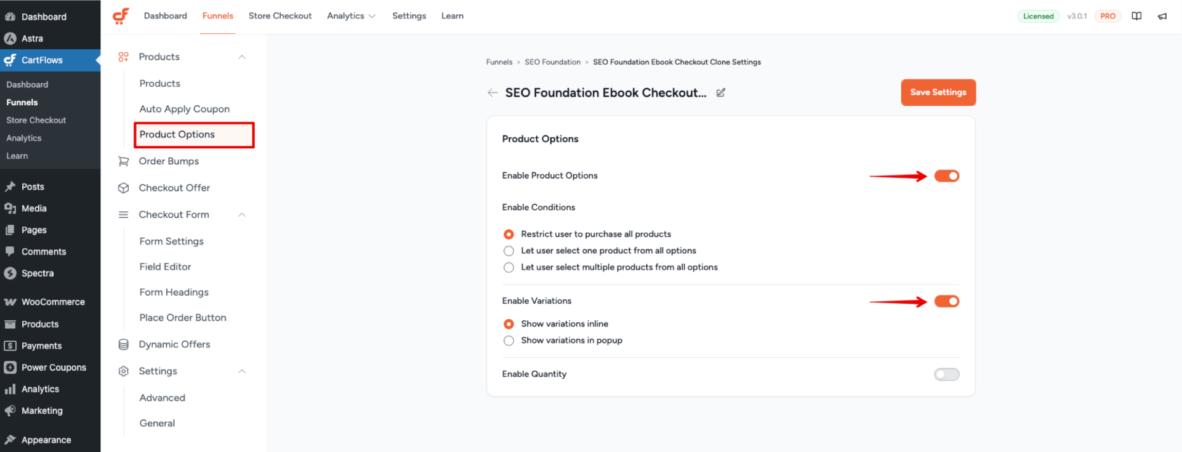The image size is (1182, 452).
Task: Click the Order Bumps cart icon
Action: point(124,161)
